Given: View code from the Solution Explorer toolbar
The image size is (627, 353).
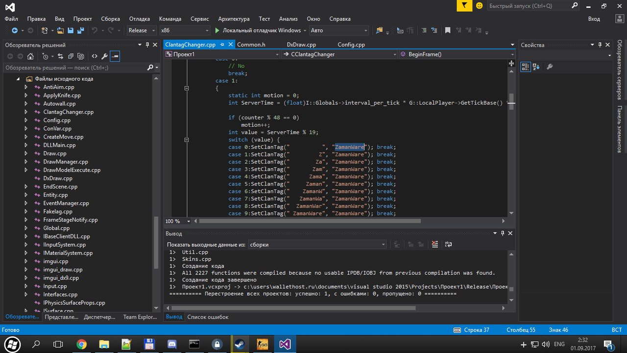Looking at the screenshot, I should point(94,56).
